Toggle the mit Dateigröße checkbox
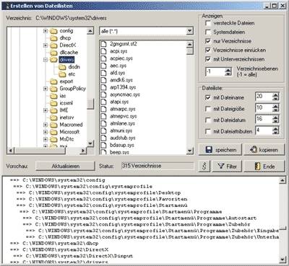 click(x=208, y=109)
